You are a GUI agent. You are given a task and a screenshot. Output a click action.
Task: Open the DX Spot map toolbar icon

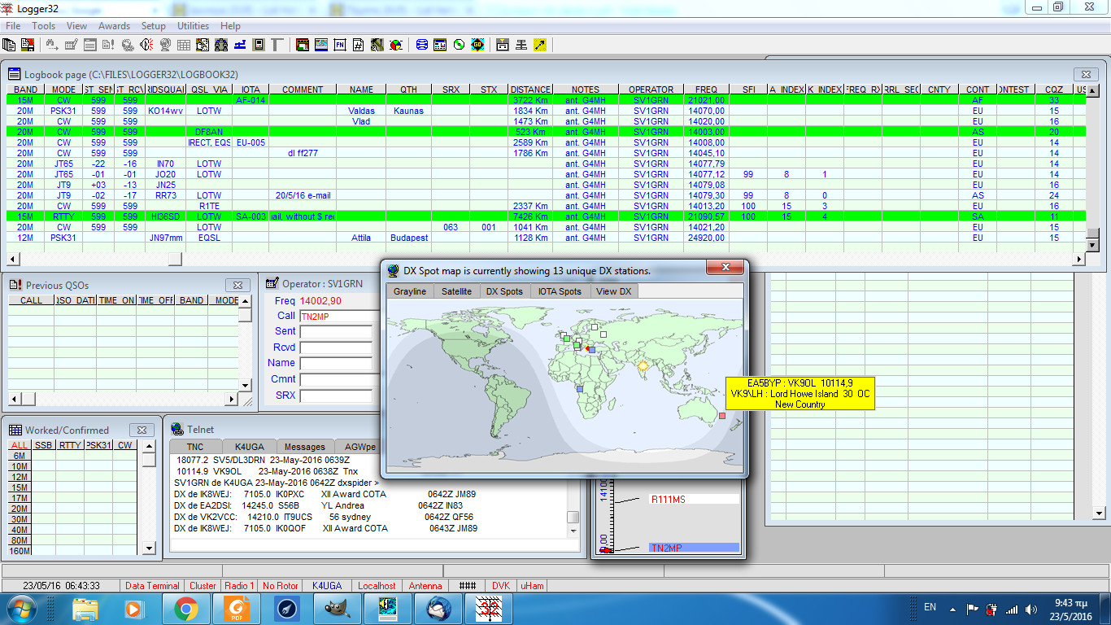tap(321, 45)
